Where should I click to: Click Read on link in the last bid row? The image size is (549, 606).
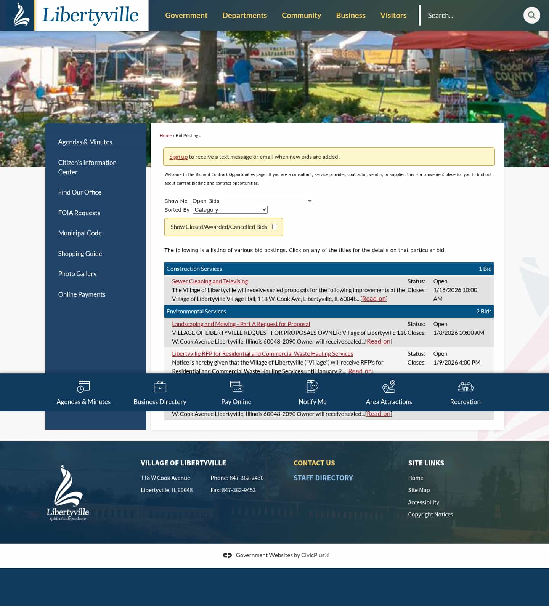coord(379,414)
